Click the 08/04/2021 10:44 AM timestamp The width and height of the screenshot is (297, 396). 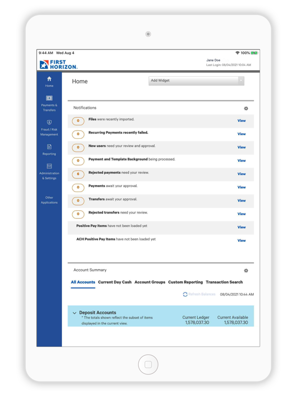pos(237,294)
